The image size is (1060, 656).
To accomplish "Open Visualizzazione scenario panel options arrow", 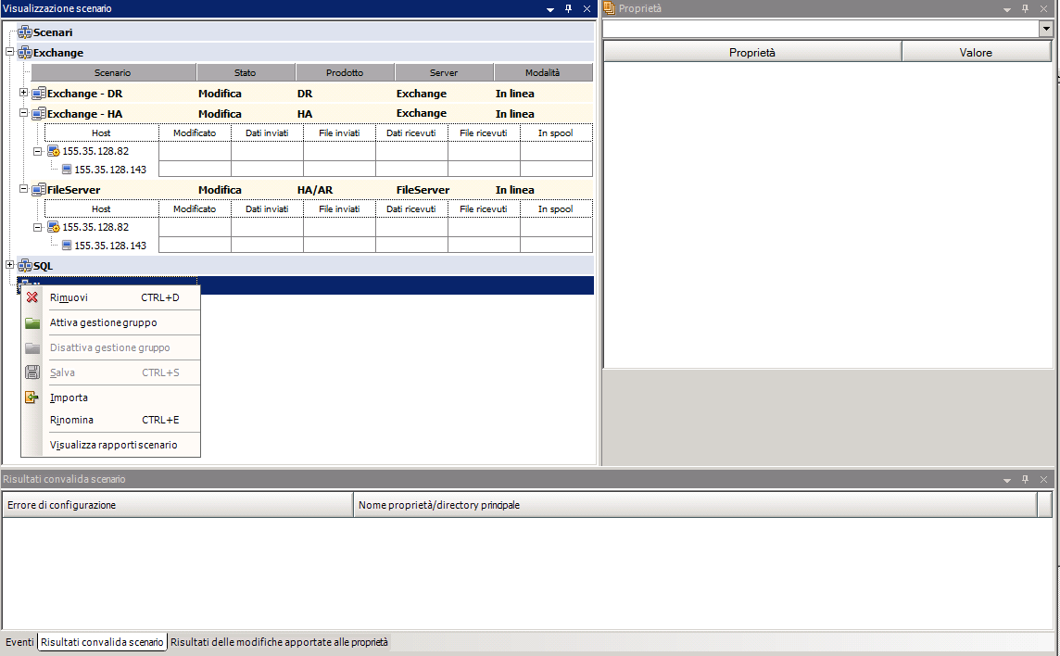I will (x=550, y=8).
